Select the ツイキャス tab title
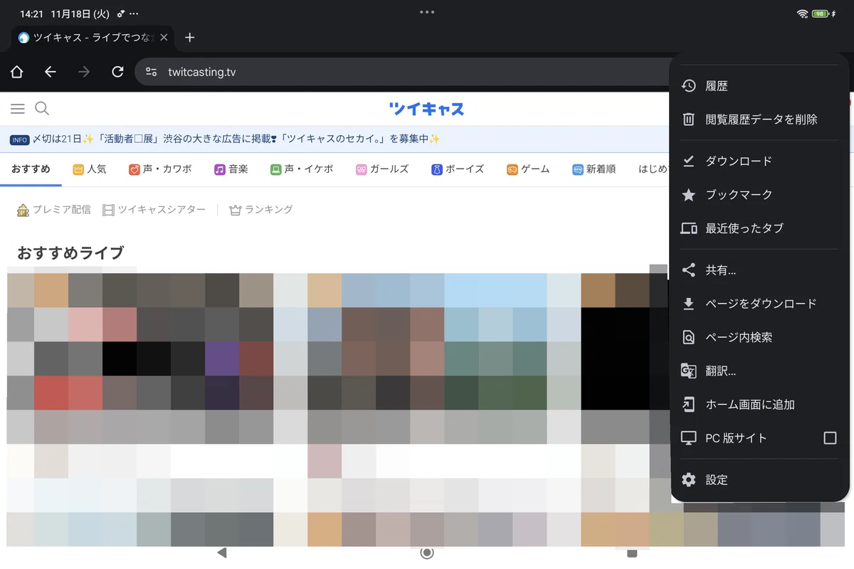 tap(93, 38)
